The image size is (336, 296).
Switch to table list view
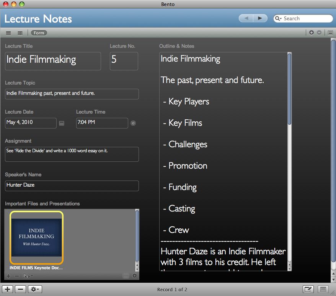click(x=8, y=33)
